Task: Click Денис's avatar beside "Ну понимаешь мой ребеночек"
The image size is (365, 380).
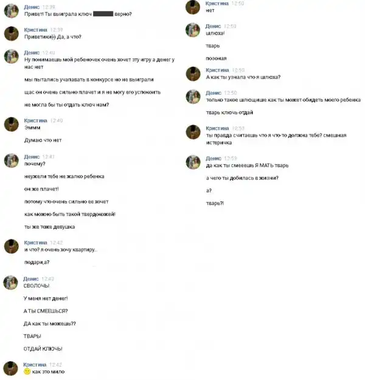Action: [11, 57]
